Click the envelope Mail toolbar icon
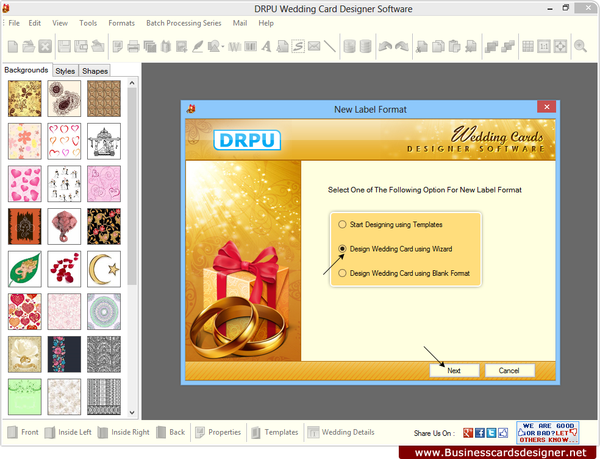The height and width of the screenshot is (459, 600). [x=314, y=46]
